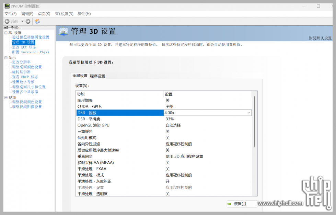Click the 33% value for DSR 平滑度
The image size is (336, 215).
click(x=170, y=119)
